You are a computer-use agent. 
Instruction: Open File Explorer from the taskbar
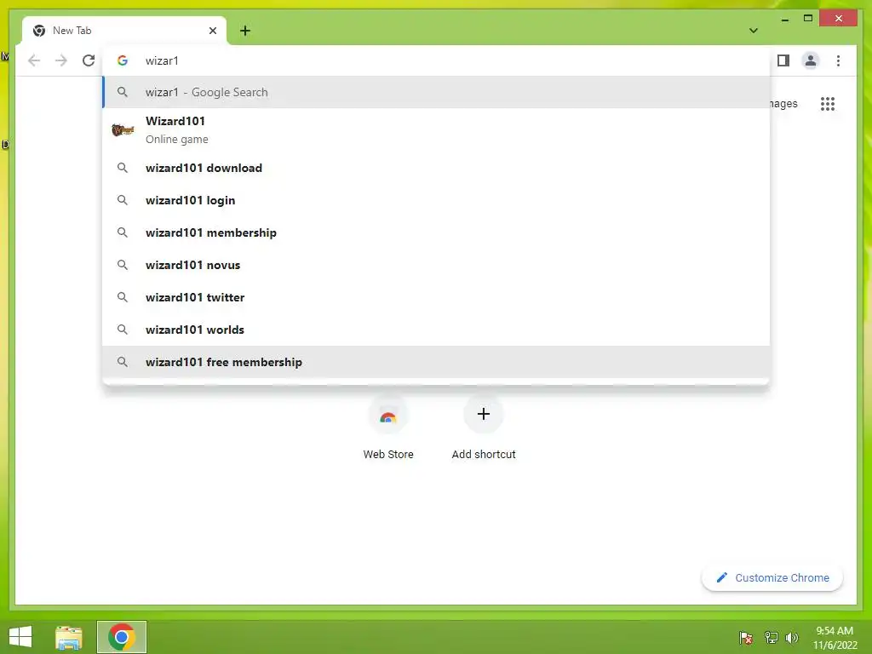[x=69, y=637]
